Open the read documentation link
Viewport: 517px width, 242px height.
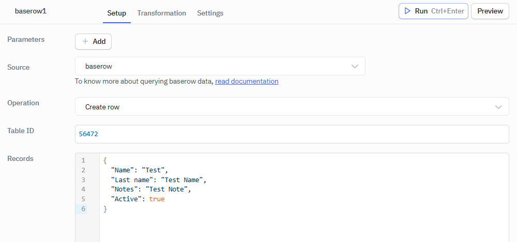[x=247, y=81]
